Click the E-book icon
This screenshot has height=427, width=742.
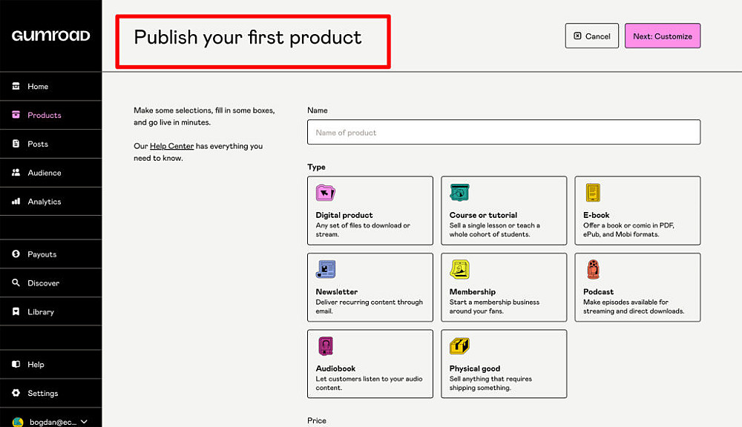tap(593, 193)
